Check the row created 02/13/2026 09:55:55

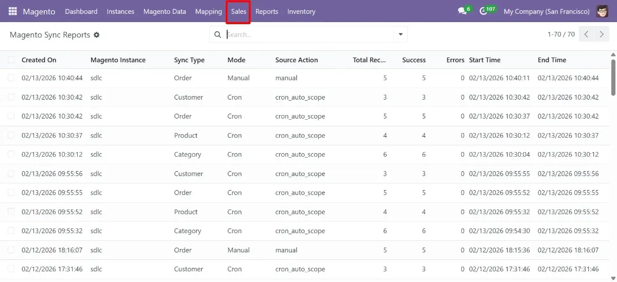11,193
